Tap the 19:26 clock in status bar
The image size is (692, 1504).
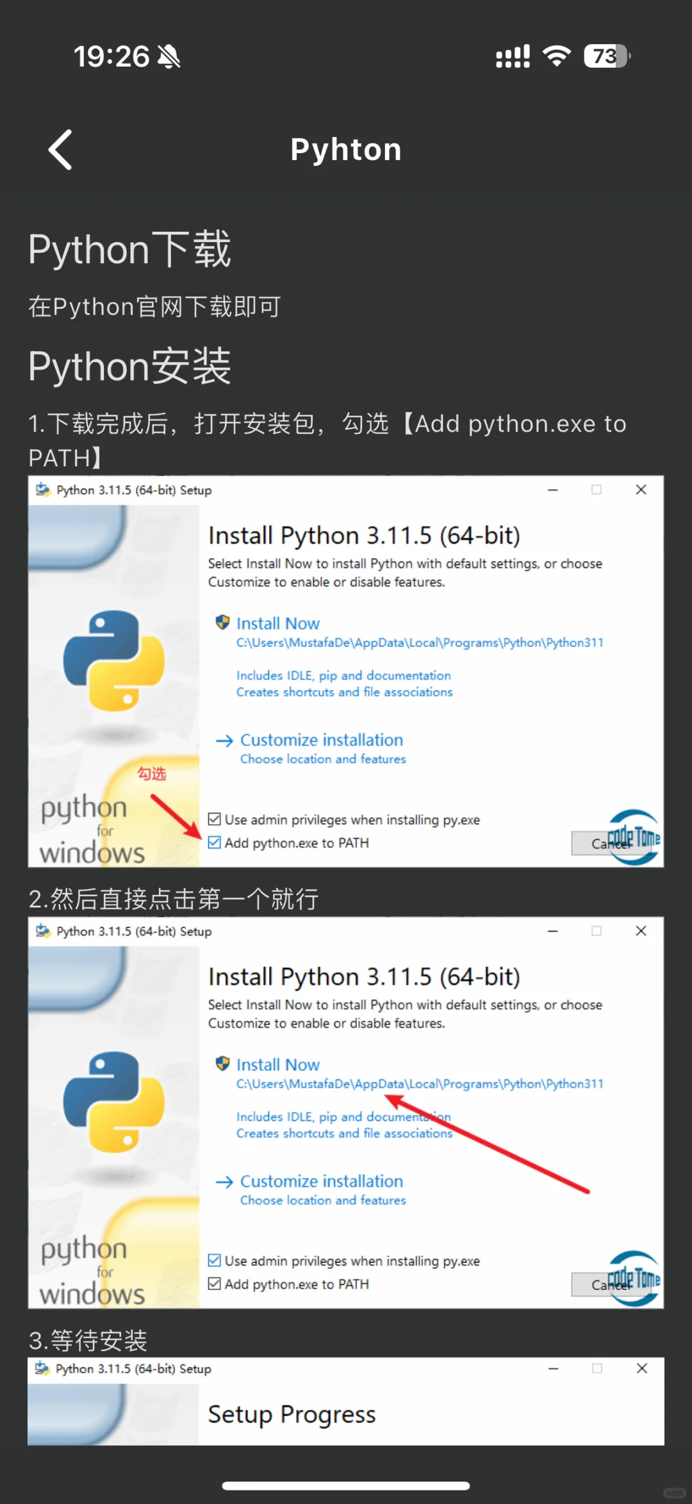coord(111,56)
